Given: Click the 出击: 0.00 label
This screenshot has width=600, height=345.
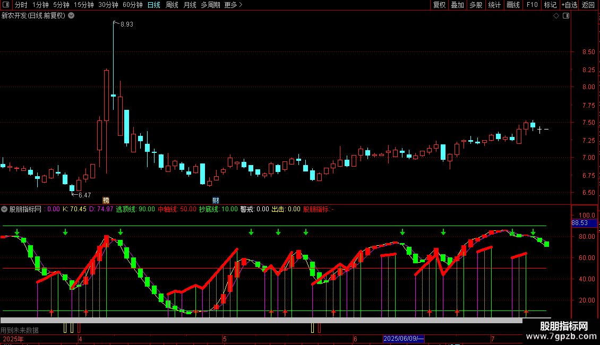Looking at the screenshot, I should pyautogui.click(x=286, y=209).
